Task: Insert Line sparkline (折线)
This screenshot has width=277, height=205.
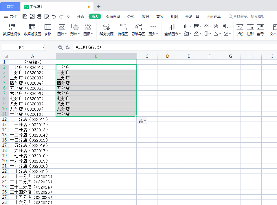Action: [240, 30]
